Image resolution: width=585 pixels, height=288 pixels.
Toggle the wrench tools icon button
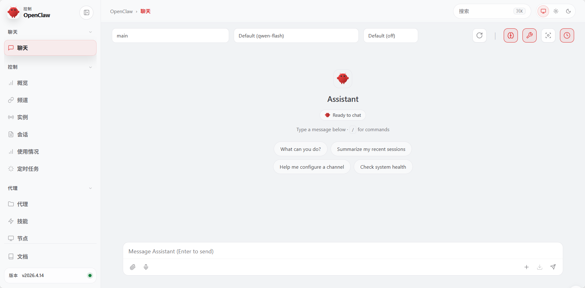529,35
